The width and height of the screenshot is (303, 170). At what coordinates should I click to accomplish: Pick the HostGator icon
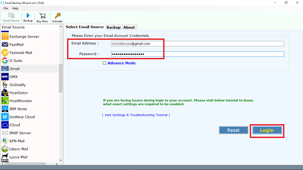5,93
